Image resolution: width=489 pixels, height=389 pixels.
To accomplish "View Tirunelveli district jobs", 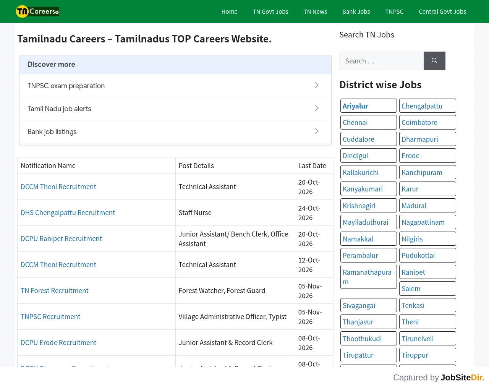I will tap(427, 339).
